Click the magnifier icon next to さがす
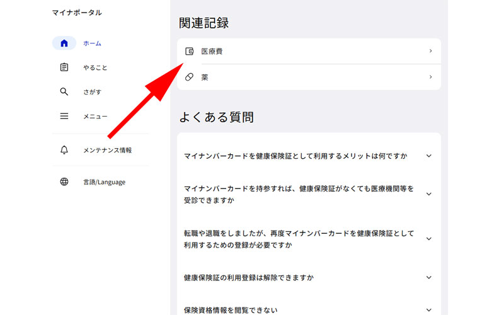 [64, 91]
